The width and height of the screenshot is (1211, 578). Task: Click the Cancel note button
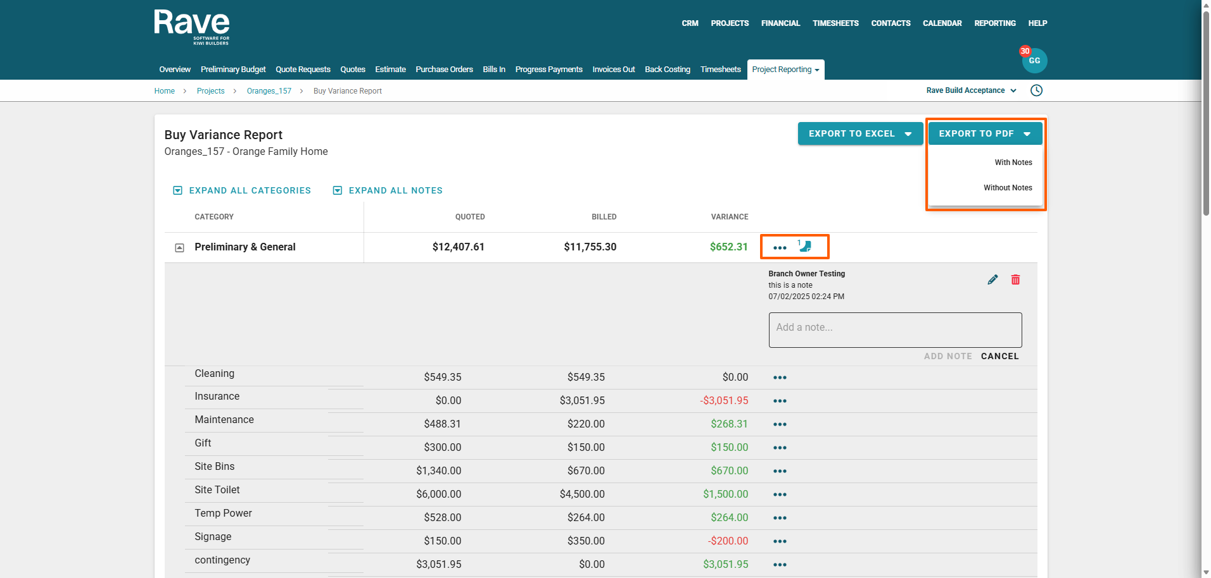point(999,356)
